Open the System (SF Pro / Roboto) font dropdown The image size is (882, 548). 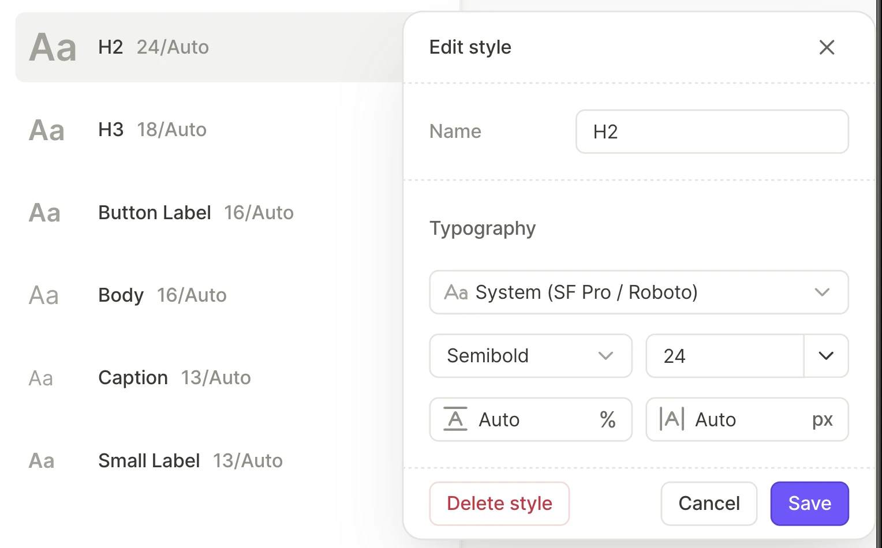click(x=639, y=292)
